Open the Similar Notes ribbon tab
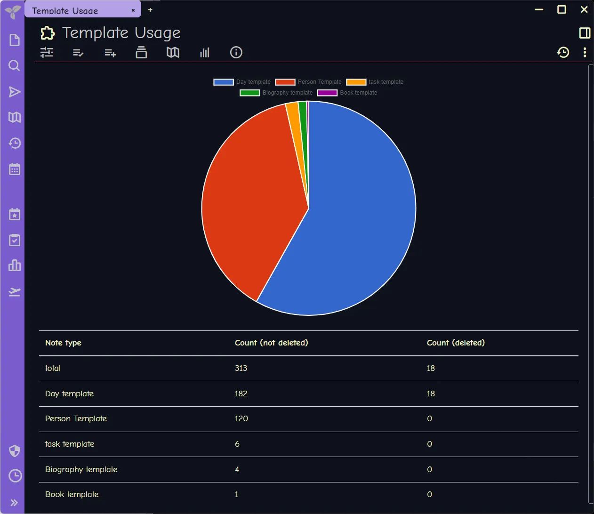594x514 pixels. point(205,52)
